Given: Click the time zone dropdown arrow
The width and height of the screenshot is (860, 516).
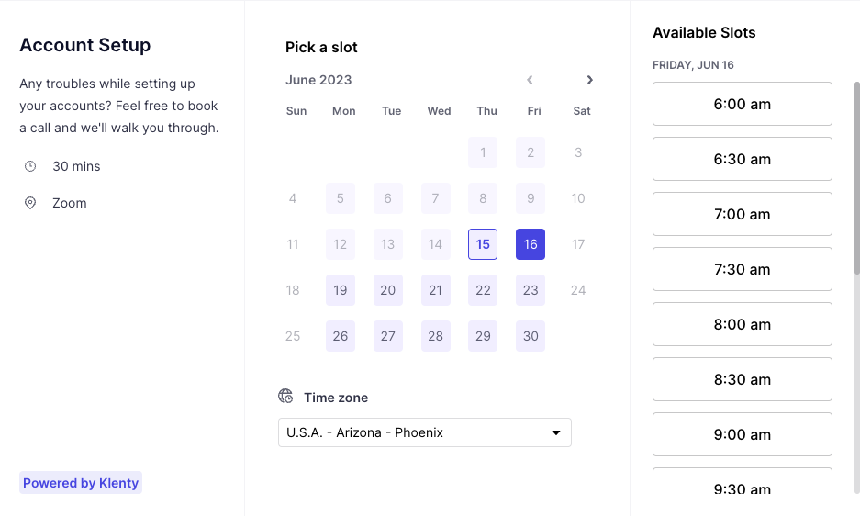Looking at the screenshot, I should (555, 432).
